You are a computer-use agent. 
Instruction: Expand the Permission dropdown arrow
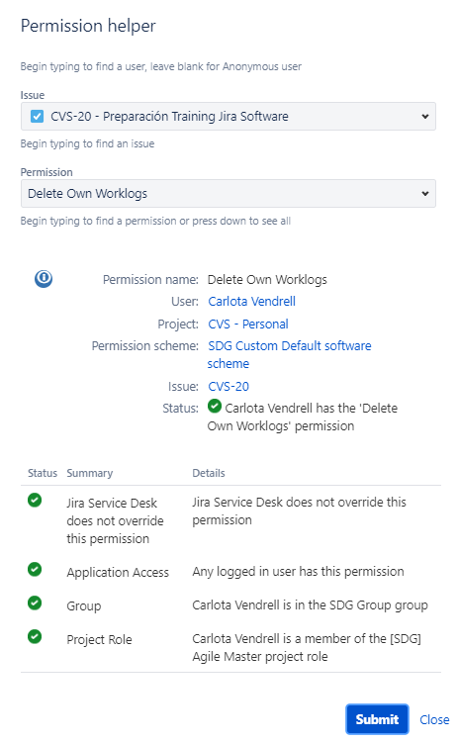[x=425, y=193]
